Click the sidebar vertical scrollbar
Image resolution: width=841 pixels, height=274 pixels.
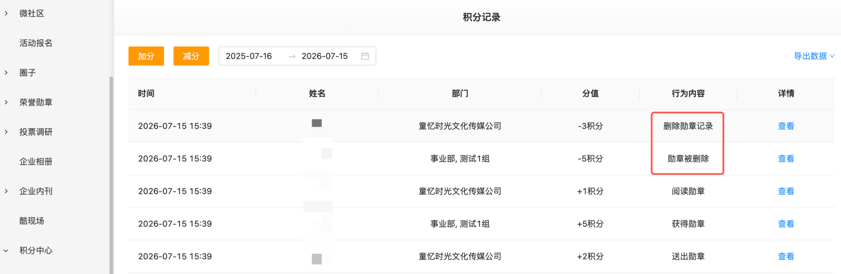click(x=111, y=175)
